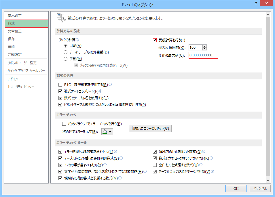Open クイック アクセス ツール バー category
The image size is (275, 197).
coord(26,70)
